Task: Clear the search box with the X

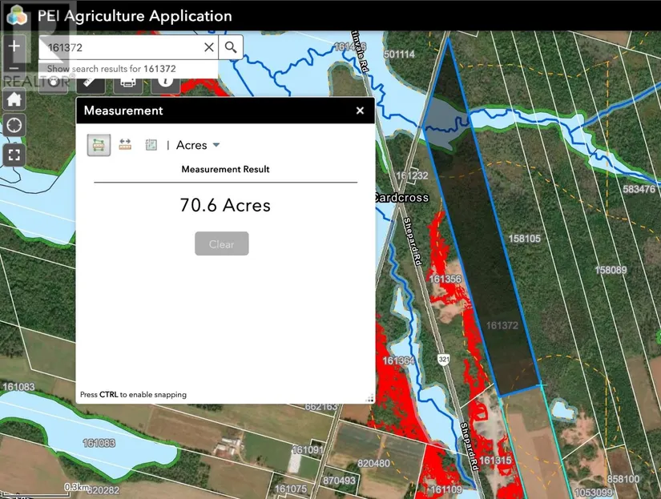Action: (209, 47)
